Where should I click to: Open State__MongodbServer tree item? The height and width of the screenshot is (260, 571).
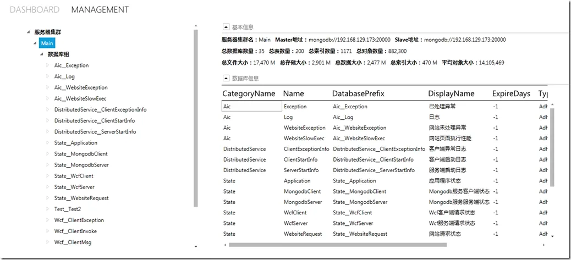click(81, 165)
